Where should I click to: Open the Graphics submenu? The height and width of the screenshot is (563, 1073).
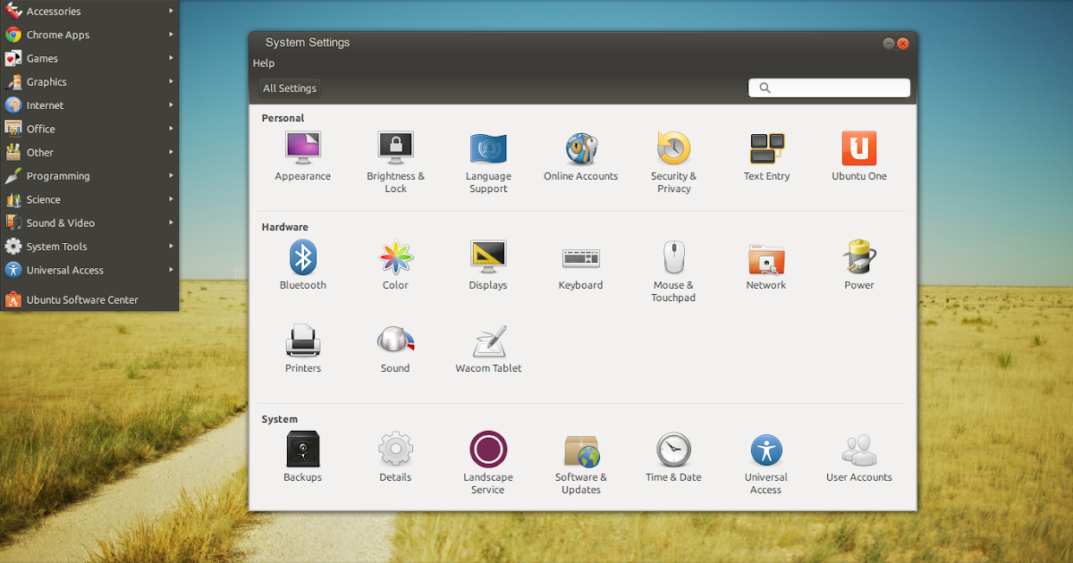pos(89,82)
